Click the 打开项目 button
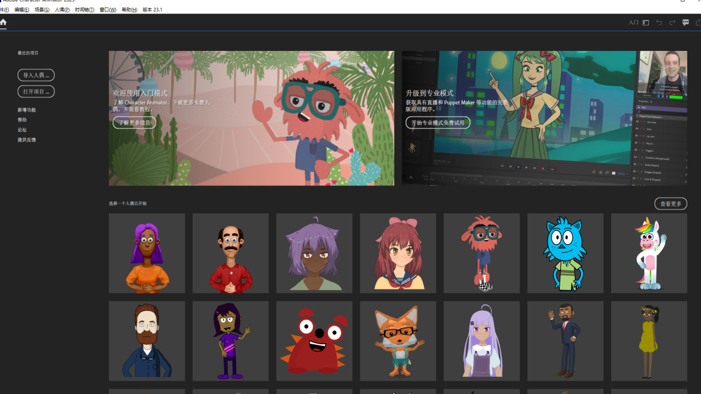Viewport: 701px width, 394px height. click(x=36, y=91)
